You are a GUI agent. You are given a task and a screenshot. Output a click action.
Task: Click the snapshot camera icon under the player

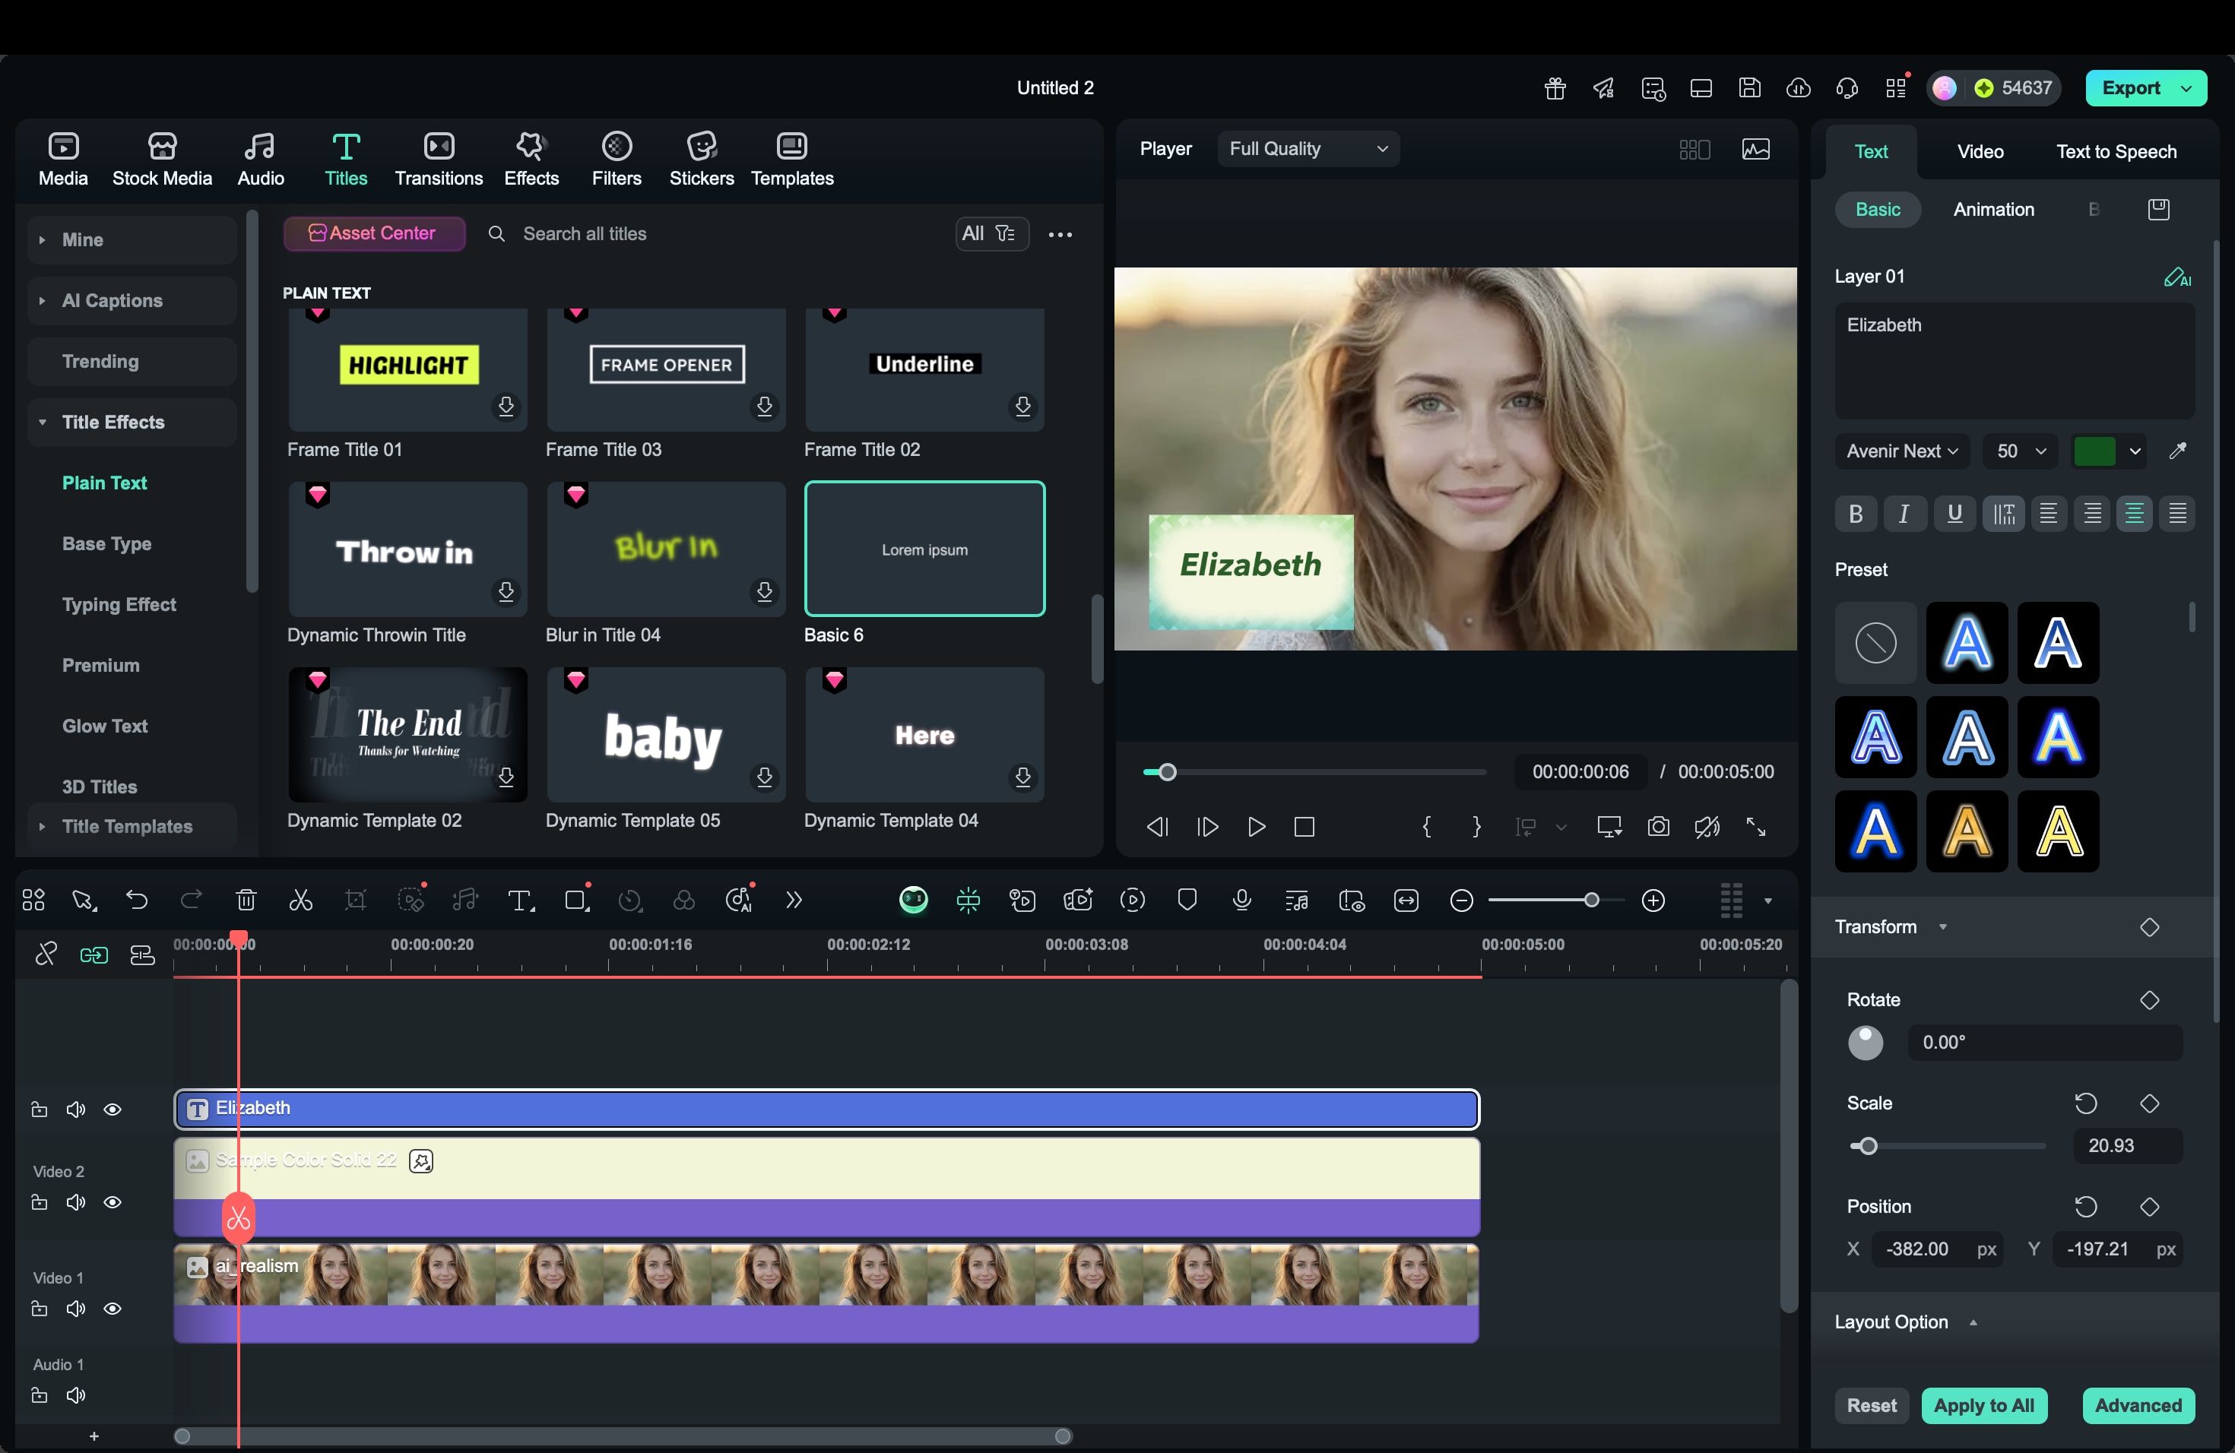pos(1659,827)
